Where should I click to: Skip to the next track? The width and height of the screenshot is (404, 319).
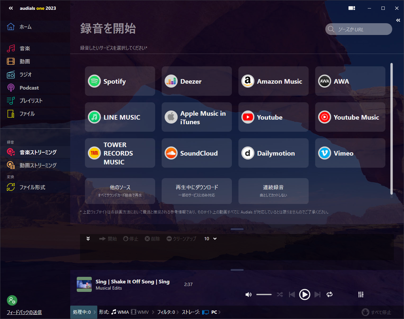pos(317,294)
